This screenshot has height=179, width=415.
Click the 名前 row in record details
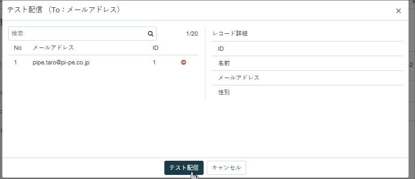(307, 63)
